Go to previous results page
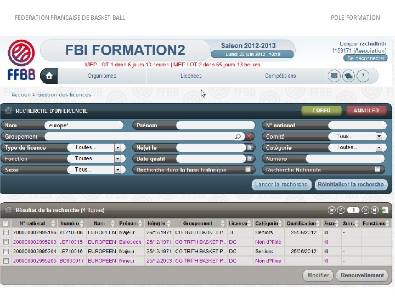The width and height of the screenshot is (395, 296). [x=341, y=210]
